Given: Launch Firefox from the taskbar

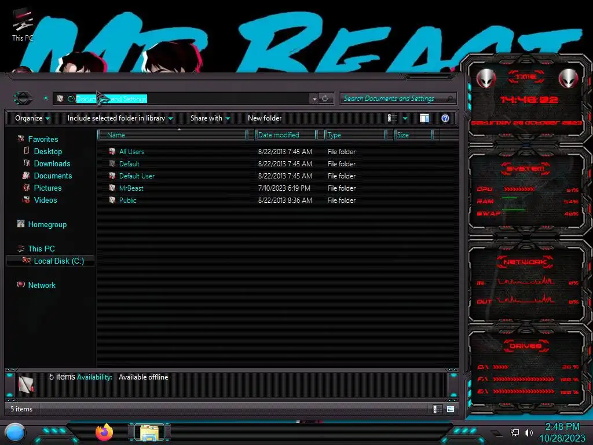Looking at the screenshot, I should click(x=104, y=432).
